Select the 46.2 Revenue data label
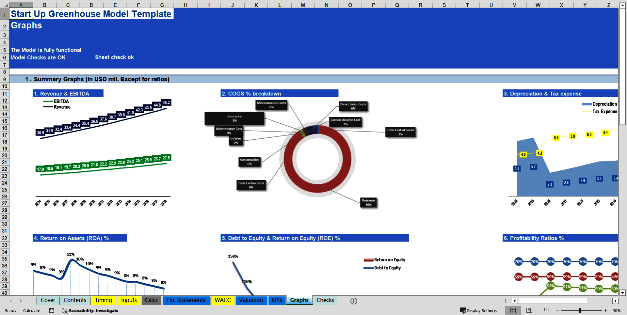This screenshot has height=315, width=627. click(x=166, y=102)
